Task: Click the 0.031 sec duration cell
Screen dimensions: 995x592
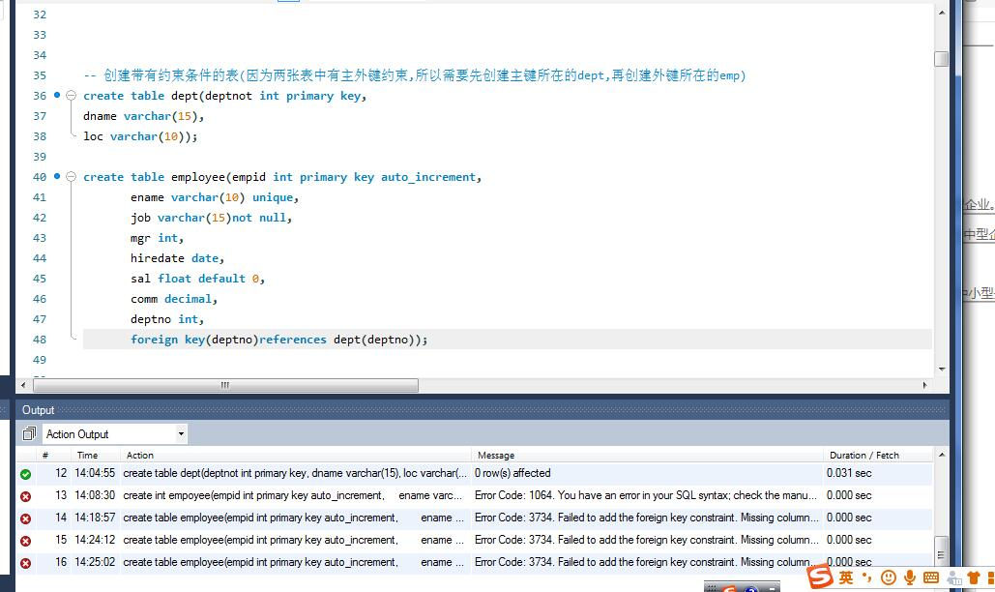Action: pos(849,473)
